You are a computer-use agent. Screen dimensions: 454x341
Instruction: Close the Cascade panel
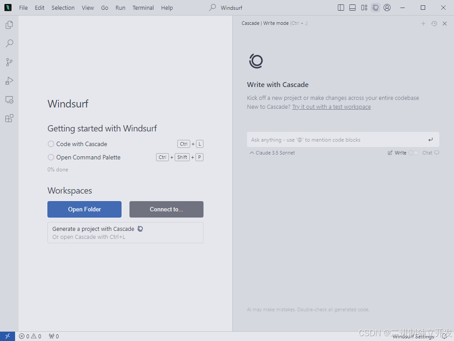click(445, 24)
